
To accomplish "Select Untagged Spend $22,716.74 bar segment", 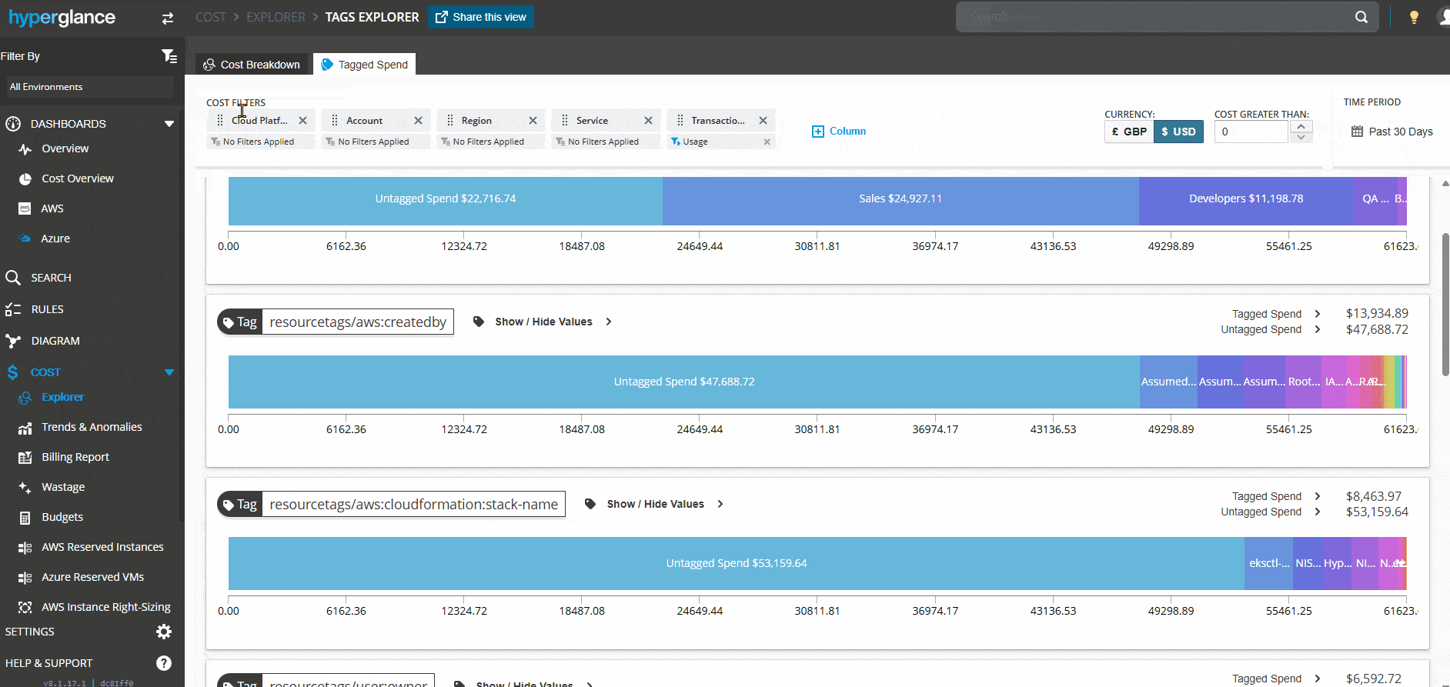I will [446, 199].
